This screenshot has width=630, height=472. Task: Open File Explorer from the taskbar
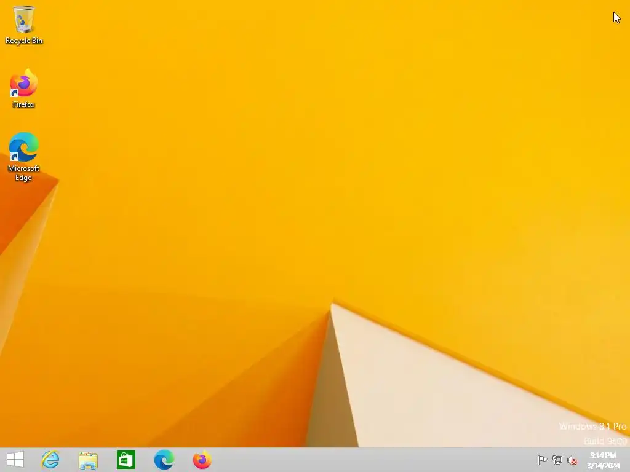(88, 460)
